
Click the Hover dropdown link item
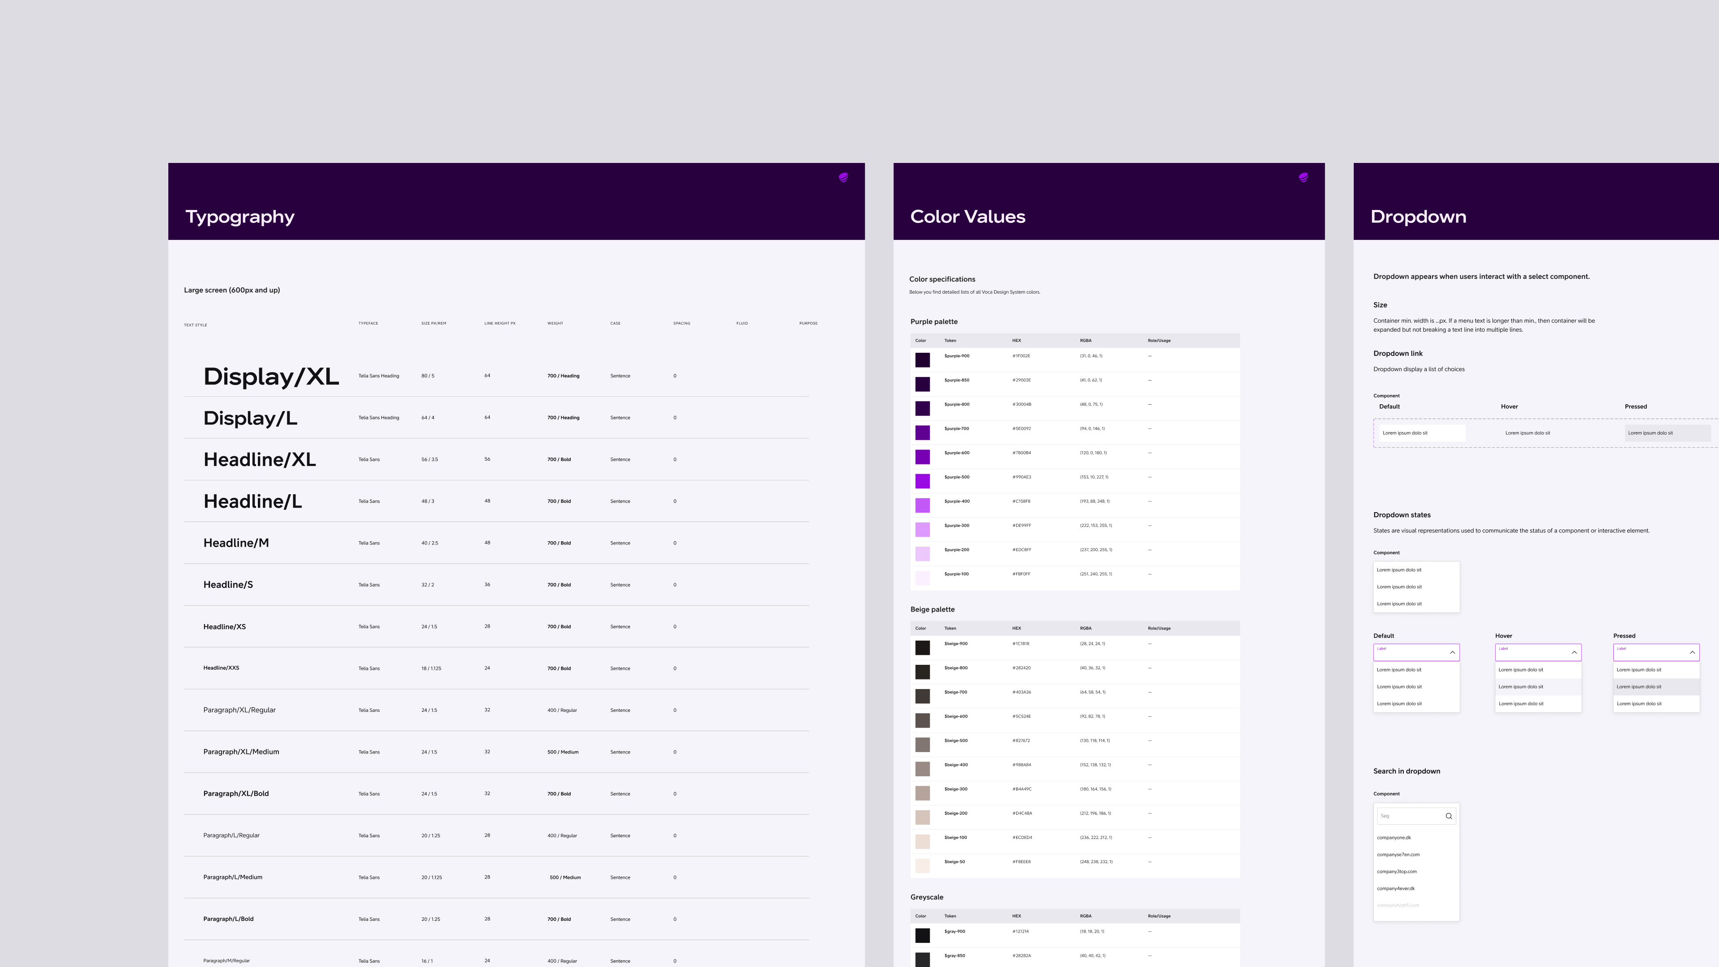click(x=1527, y=433)
